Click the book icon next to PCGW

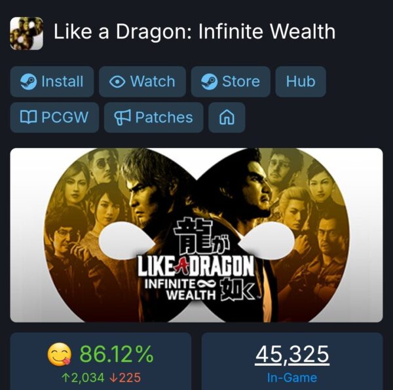(28, 117)
